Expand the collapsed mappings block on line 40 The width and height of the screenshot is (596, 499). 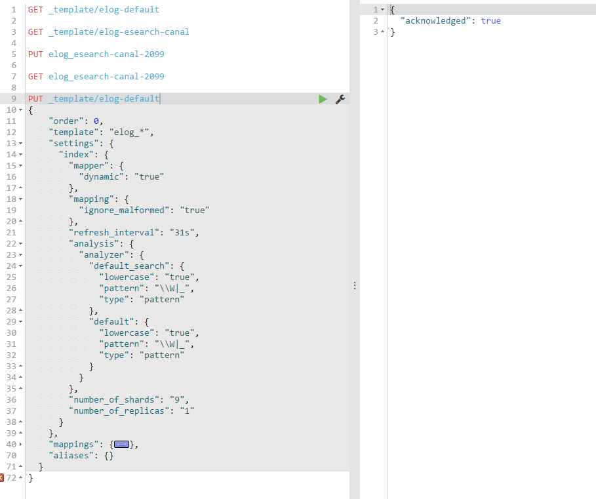(122, 444)
